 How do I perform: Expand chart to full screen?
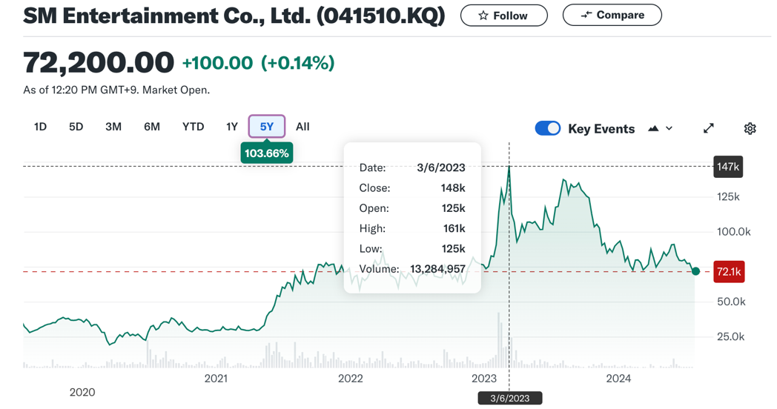click(709, 129)
